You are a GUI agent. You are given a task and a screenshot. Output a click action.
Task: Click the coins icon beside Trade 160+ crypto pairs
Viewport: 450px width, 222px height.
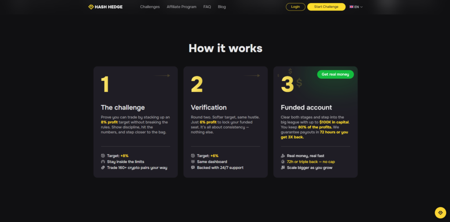[103, 167]
